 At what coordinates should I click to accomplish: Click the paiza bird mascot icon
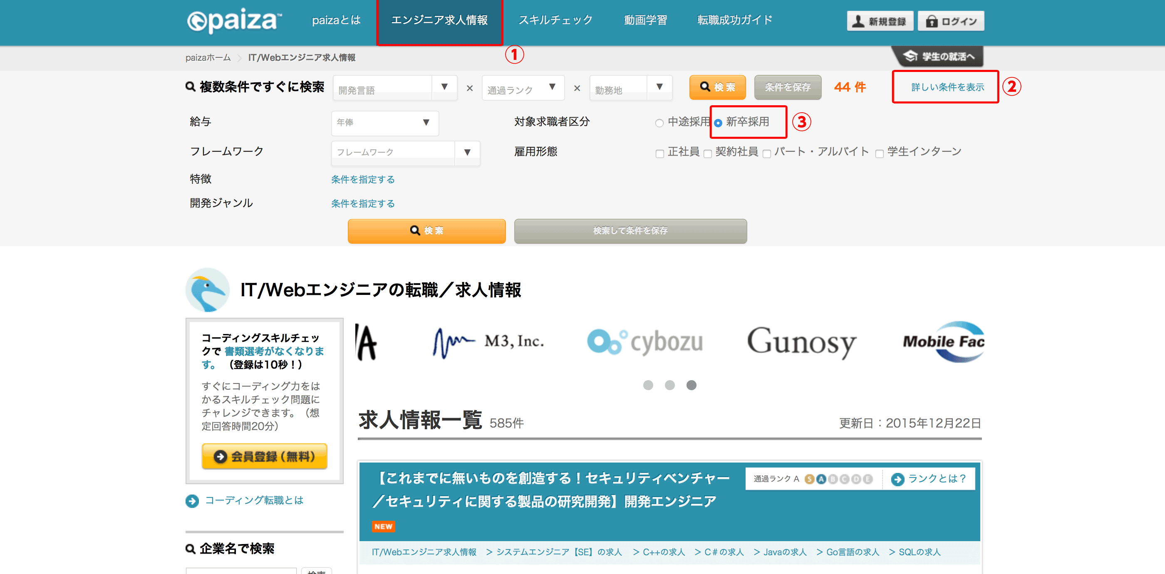click(208, 290)
